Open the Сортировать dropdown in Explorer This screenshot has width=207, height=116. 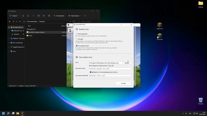pos(60,16)
